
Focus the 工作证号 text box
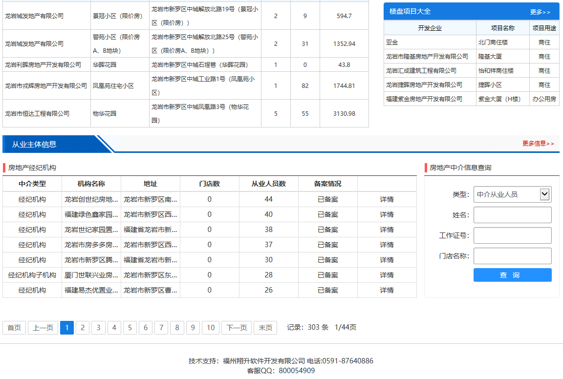pos(512,235)
